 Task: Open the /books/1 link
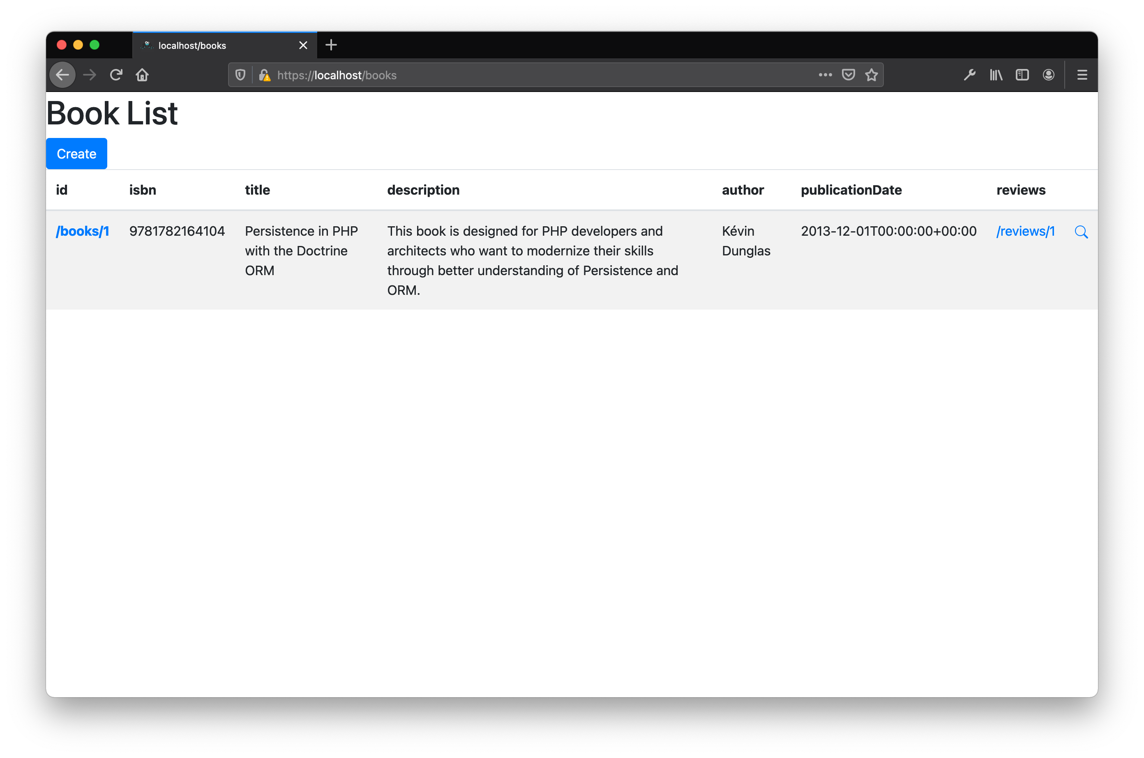tap(83, 231)
